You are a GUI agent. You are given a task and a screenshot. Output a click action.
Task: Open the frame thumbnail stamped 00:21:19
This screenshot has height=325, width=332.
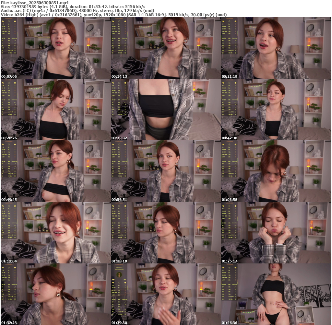pos(276,48)
